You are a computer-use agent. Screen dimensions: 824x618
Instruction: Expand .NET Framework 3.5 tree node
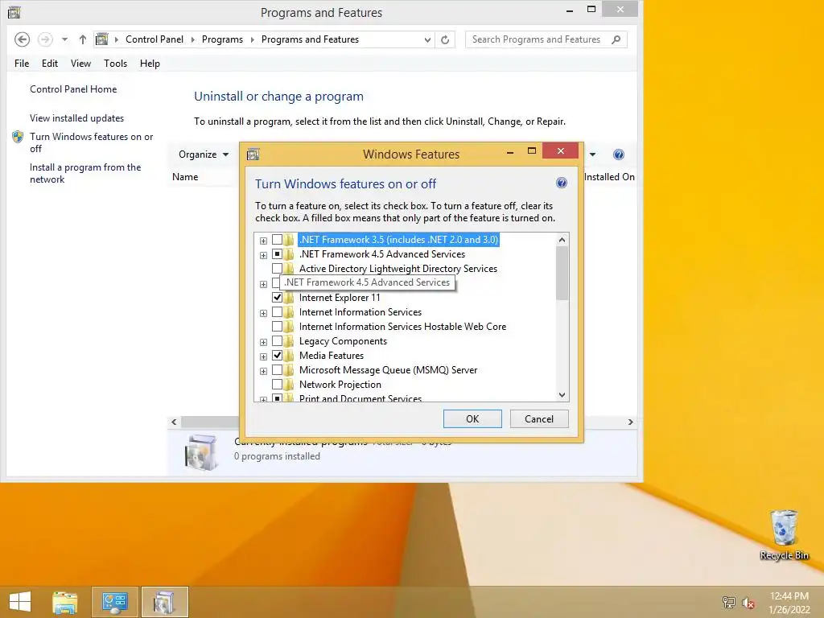263,241
